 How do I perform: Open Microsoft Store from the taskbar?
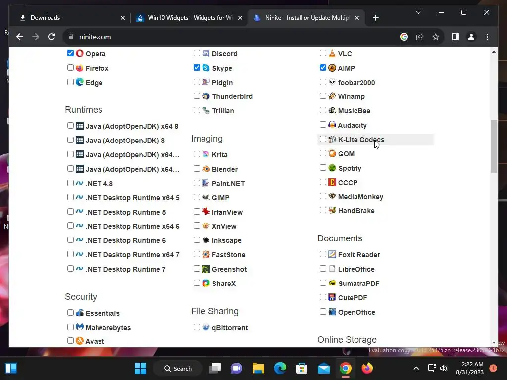(302, 368)
